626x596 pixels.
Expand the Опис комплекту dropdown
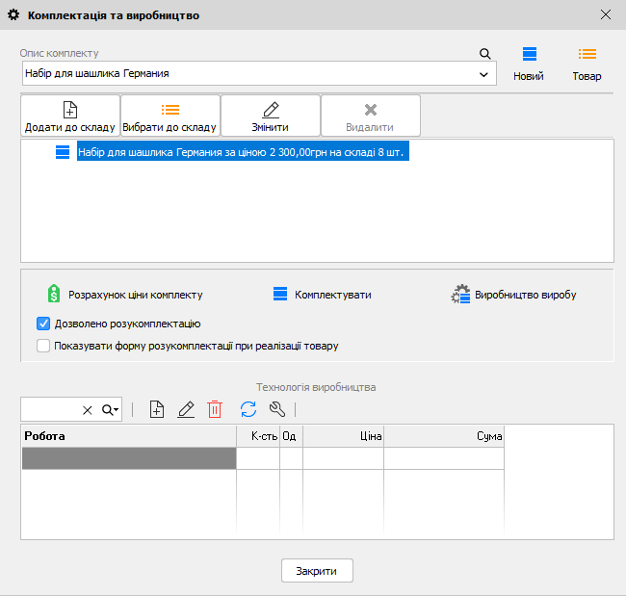click(483, 74)
